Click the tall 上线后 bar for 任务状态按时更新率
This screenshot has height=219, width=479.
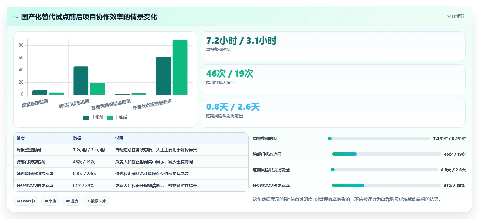(x=180, y=67)
